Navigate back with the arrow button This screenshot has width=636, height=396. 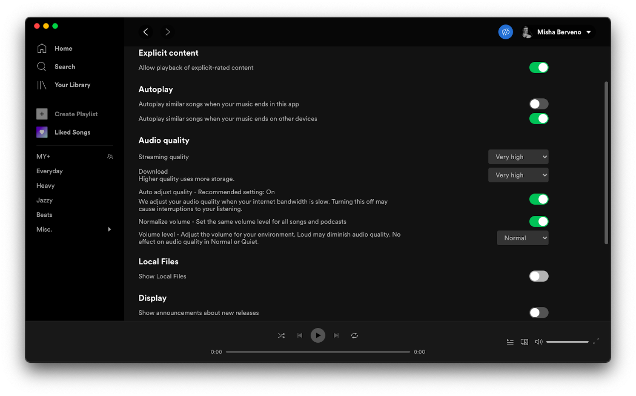(146, 32)
